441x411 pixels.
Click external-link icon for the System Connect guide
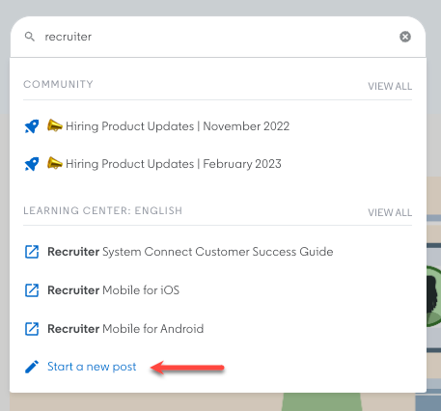click(32, 252)
